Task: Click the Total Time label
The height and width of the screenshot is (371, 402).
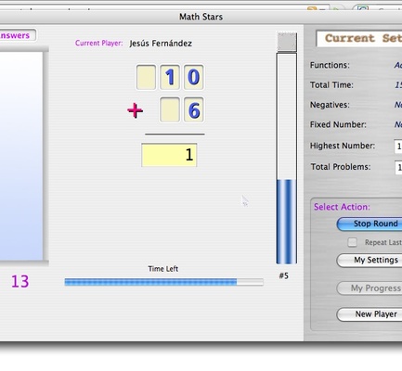Action: coord(331,85)
